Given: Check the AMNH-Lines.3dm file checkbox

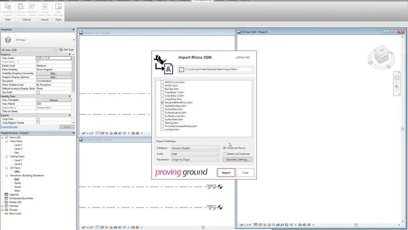Looking at the screenshot, I should 162,82.
